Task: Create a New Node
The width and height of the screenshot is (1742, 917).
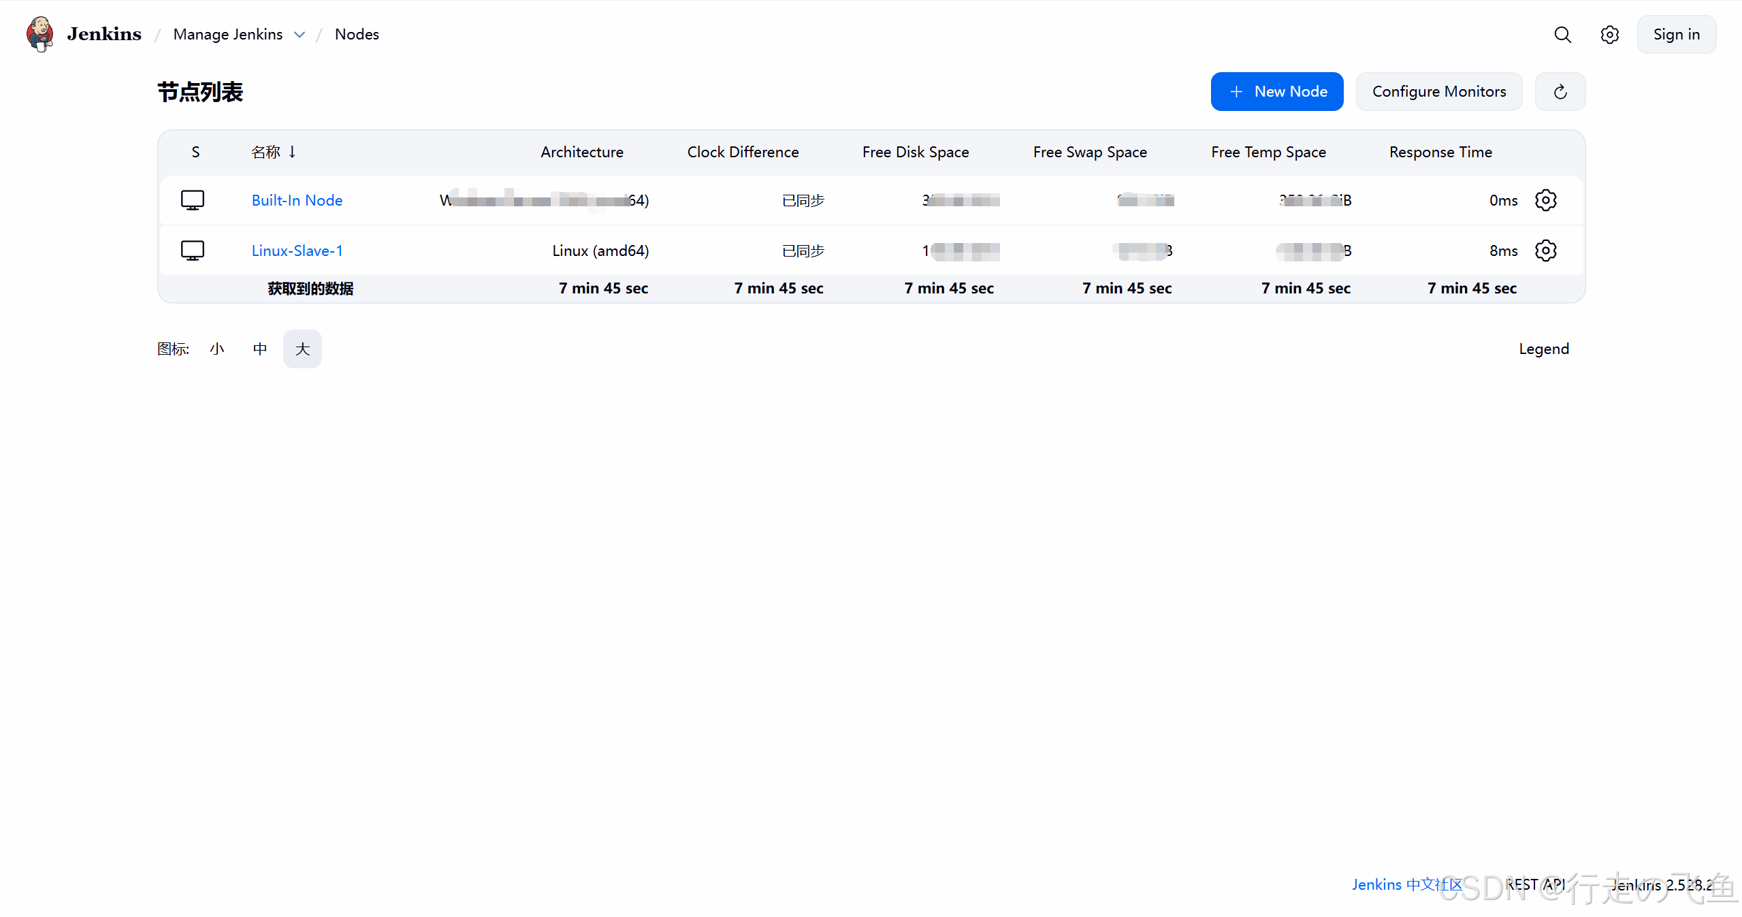Action: coord(1276,91)
